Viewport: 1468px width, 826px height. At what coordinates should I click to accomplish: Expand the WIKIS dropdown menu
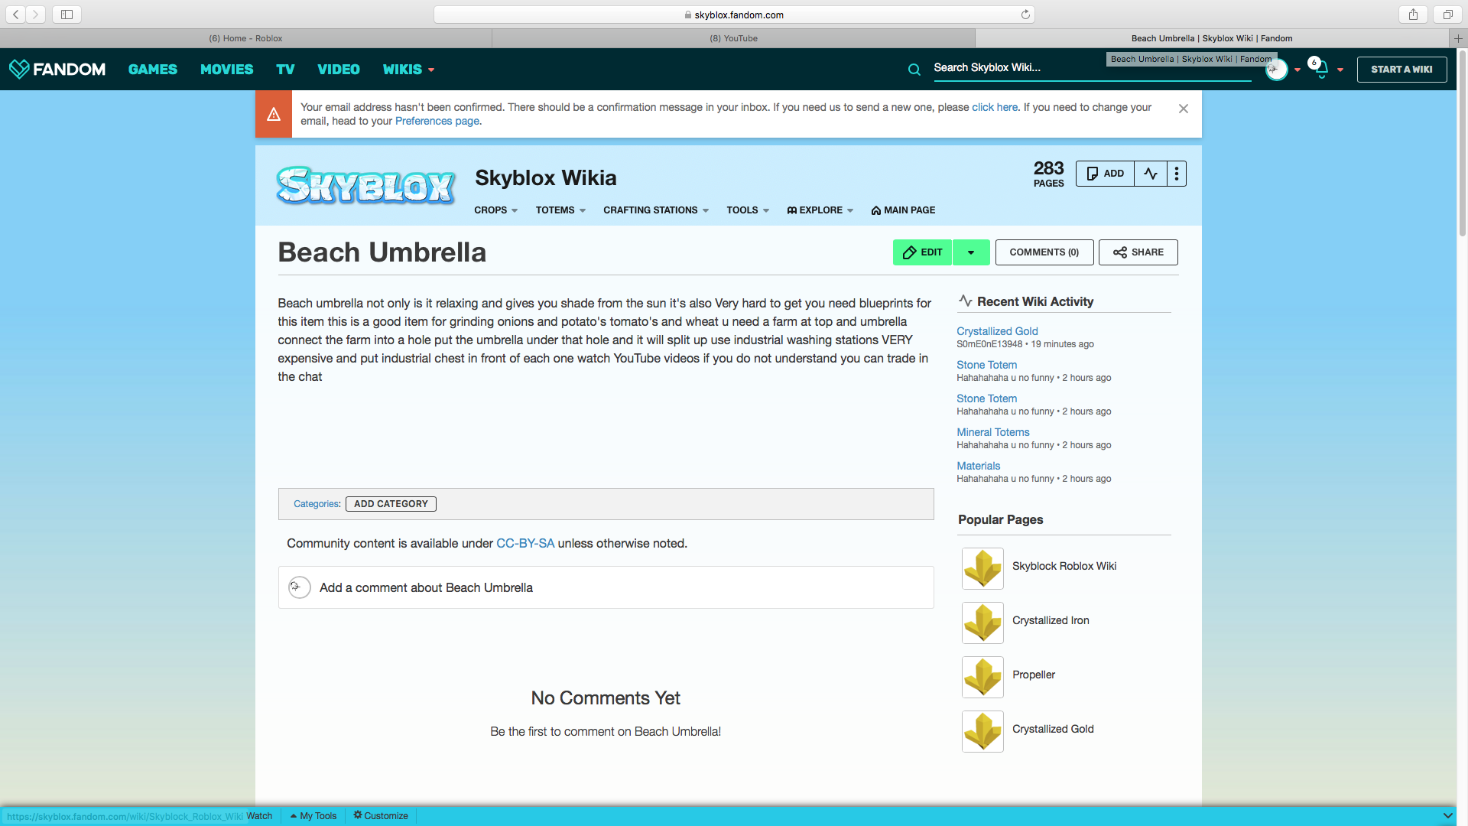click(409, 70)
